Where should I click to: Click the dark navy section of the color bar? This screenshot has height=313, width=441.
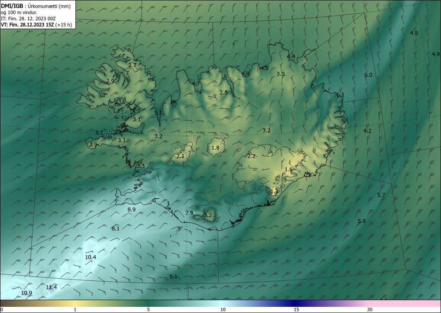pos(295,303)
